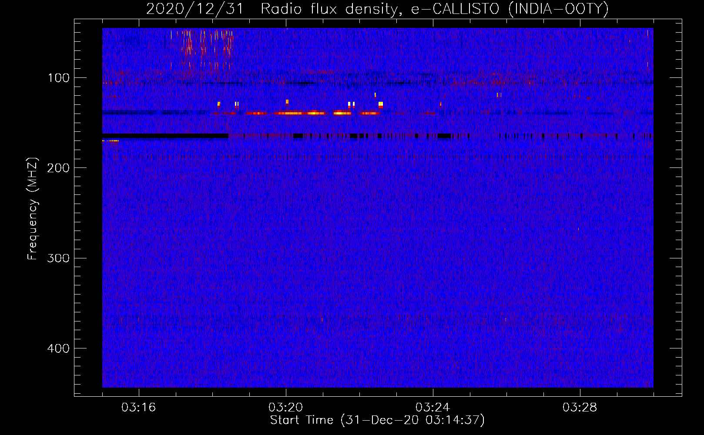This screenshot has width=704, height=435.
Task: Click the 'Start Time (31-Dec-20 03:14:37)' label
Action: pyautogui.click(x=377, y=420)
